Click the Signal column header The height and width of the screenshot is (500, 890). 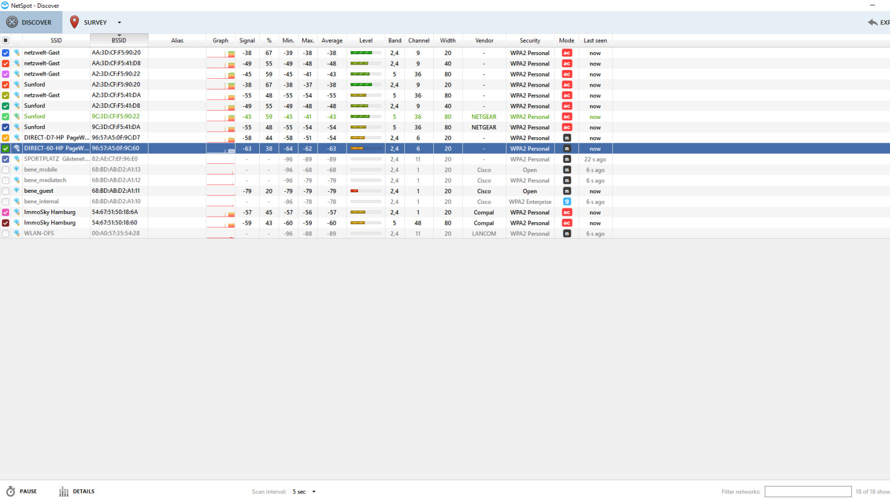point(247,41)
